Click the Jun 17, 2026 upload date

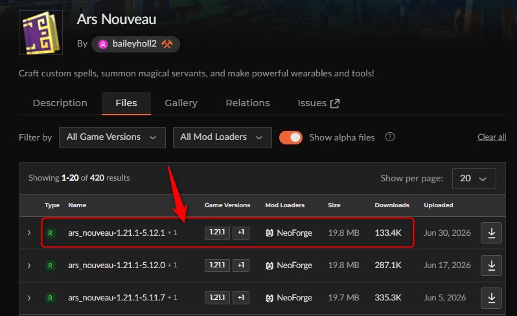[447, 265]
